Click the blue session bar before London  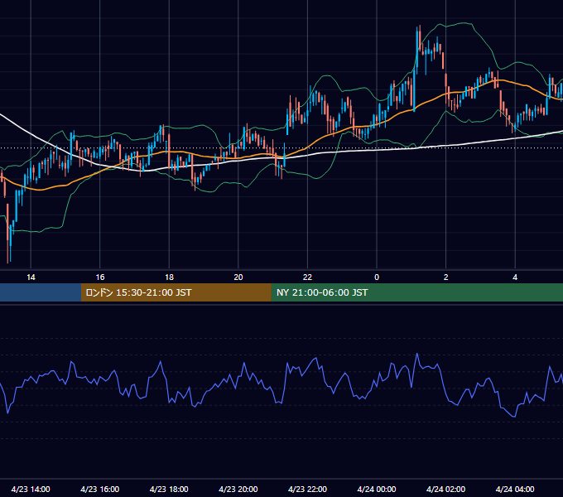[41, 292]
